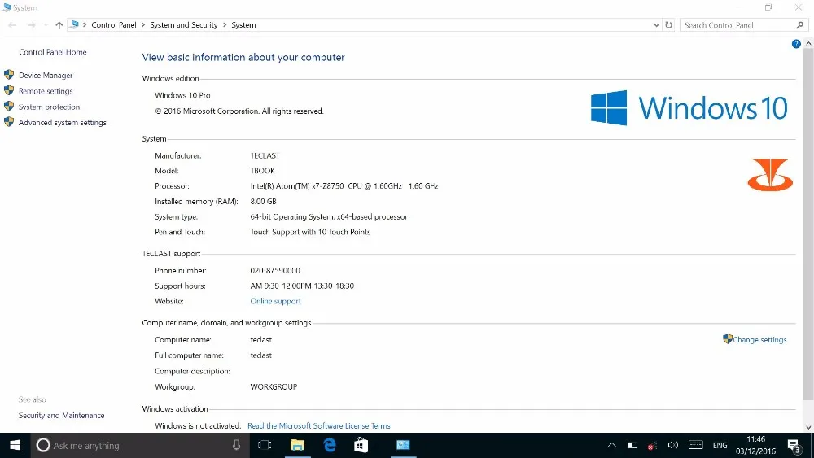Click scrollbar down arrow
This screenshot has width=814, height=458.
(808, 427)
